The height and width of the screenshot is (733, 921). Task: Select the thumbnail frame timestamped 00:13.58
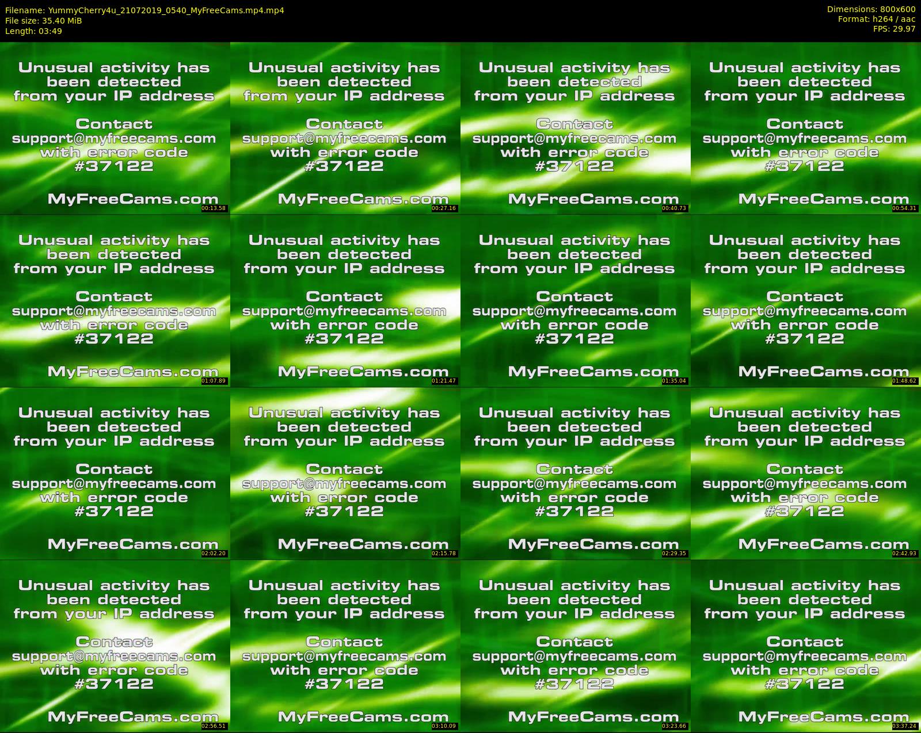tap(115, 128)
